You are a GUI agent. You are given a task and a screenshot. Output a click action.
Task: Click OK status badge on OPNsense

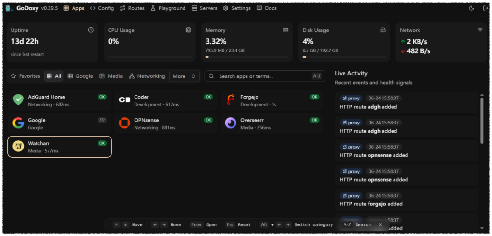click(209, 120)
